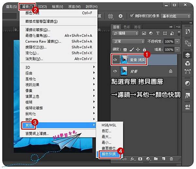Screen dimensions: 196x169
Task: Click the 背景 layer lock icon
Action: tap(171, 71)
